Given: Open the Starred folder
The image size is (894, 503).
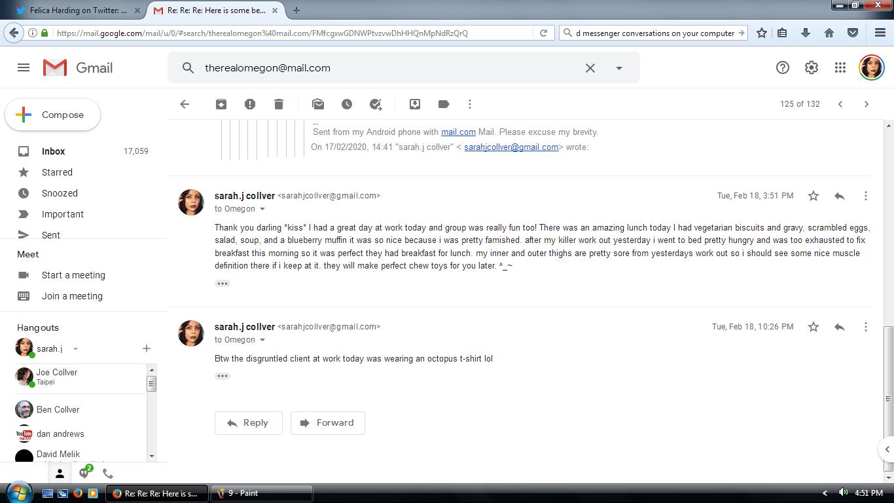Looking at the screenshot, I should 57,172.
